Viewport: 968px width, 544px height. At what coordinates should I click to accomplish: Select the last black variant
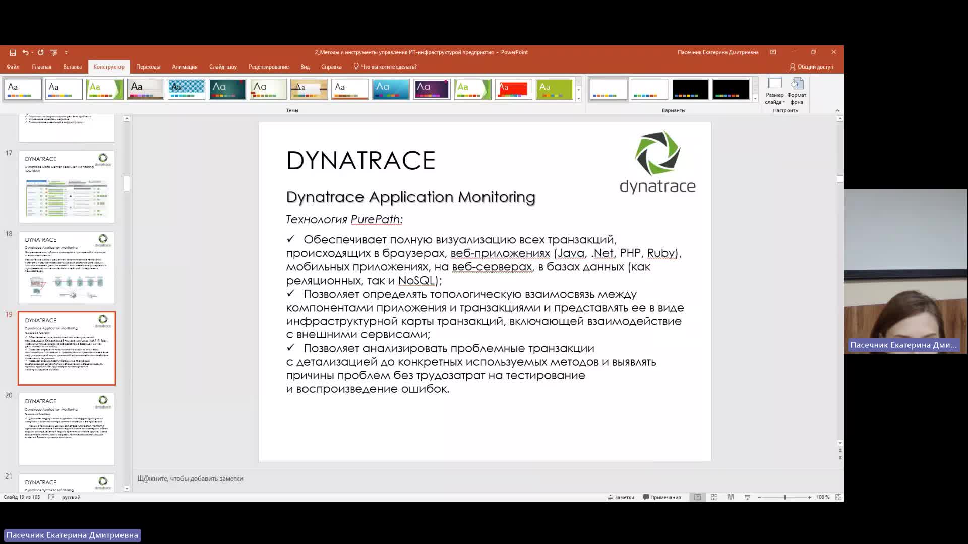pyautogui.click(x=731, y=89)
